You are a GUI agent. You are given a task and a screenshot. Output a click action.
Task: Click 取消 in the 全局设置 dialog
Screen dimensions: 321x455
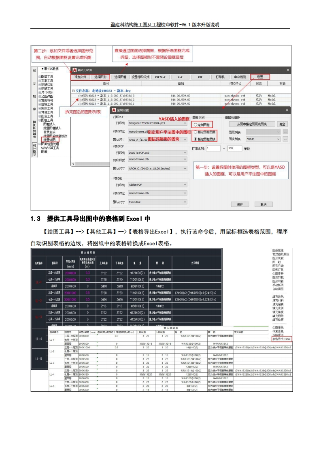click(x=264, y=204)
